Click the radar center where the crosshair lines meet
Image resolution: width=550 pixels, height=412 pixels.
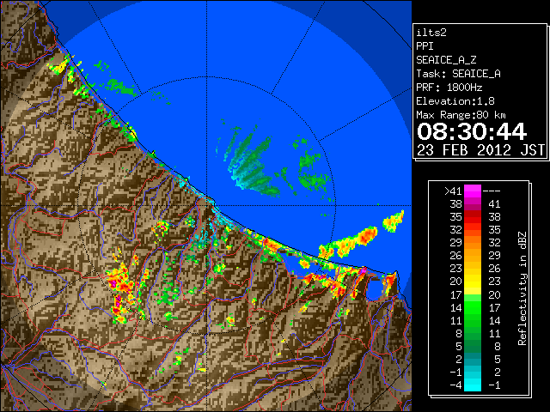click(x=207, y=206)
